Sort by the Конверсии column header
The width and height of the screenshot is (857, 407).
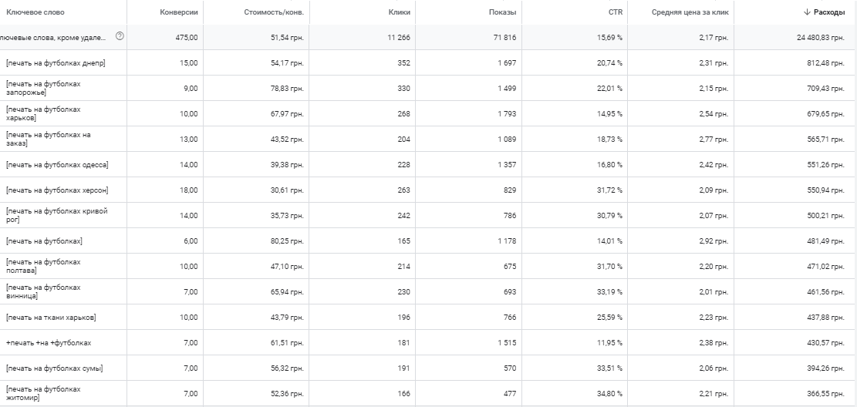click(x=179, y=12)
